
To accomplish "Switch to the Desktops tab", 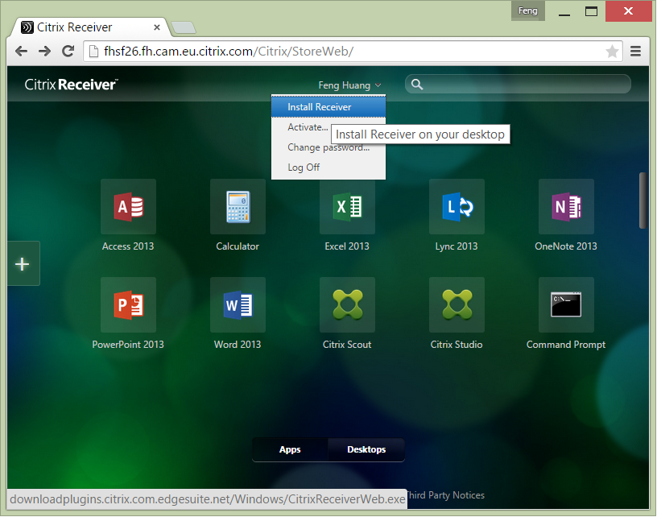I will point(366,449).
